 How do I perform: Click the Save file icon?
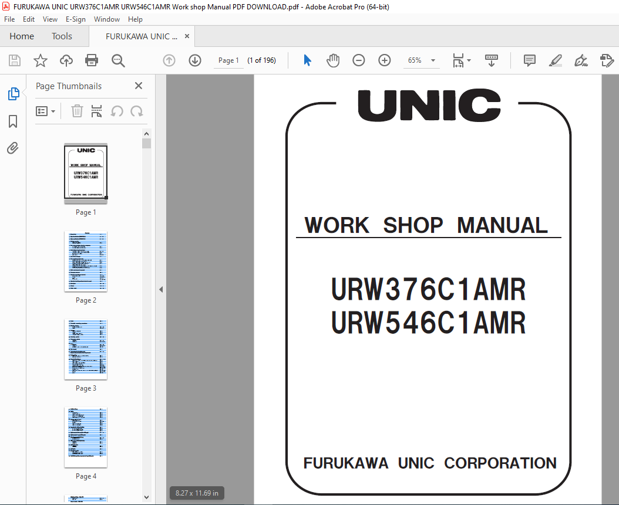(15, 60)
